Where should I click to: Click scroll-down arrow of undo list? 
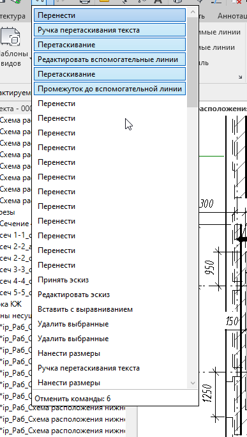click(x=193, y=383)
